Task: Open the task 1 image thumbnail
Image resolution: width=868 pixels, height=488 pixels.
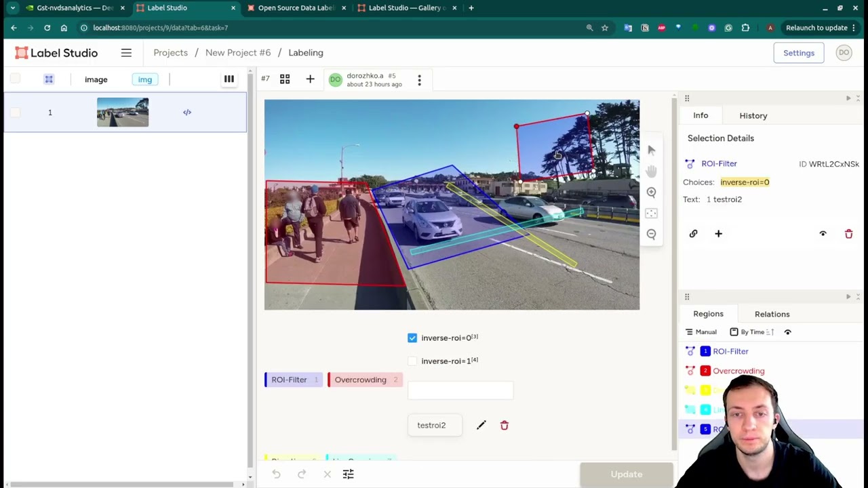Action: point(123,113)
